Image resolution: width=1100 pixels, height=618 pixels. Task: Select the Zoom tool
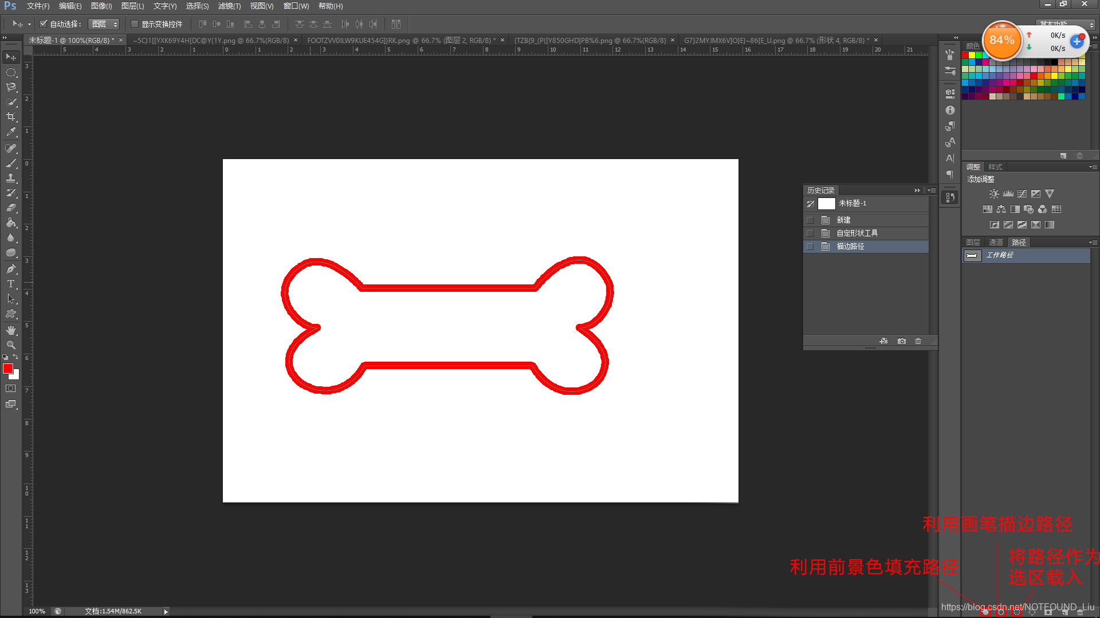coord(11,345)
